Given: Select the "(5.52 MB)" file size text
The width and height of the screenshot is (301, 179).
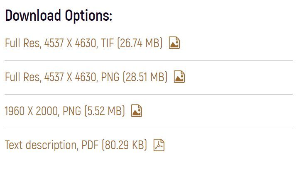Looking at the screenshot, I should tap(104, 111).
